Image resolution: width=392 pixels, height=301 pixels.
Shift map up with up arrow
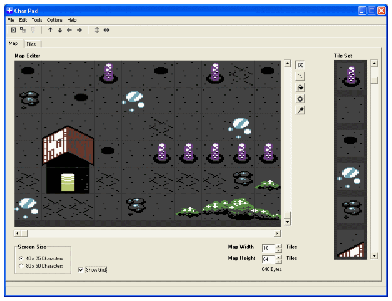(x=51, y=30)
